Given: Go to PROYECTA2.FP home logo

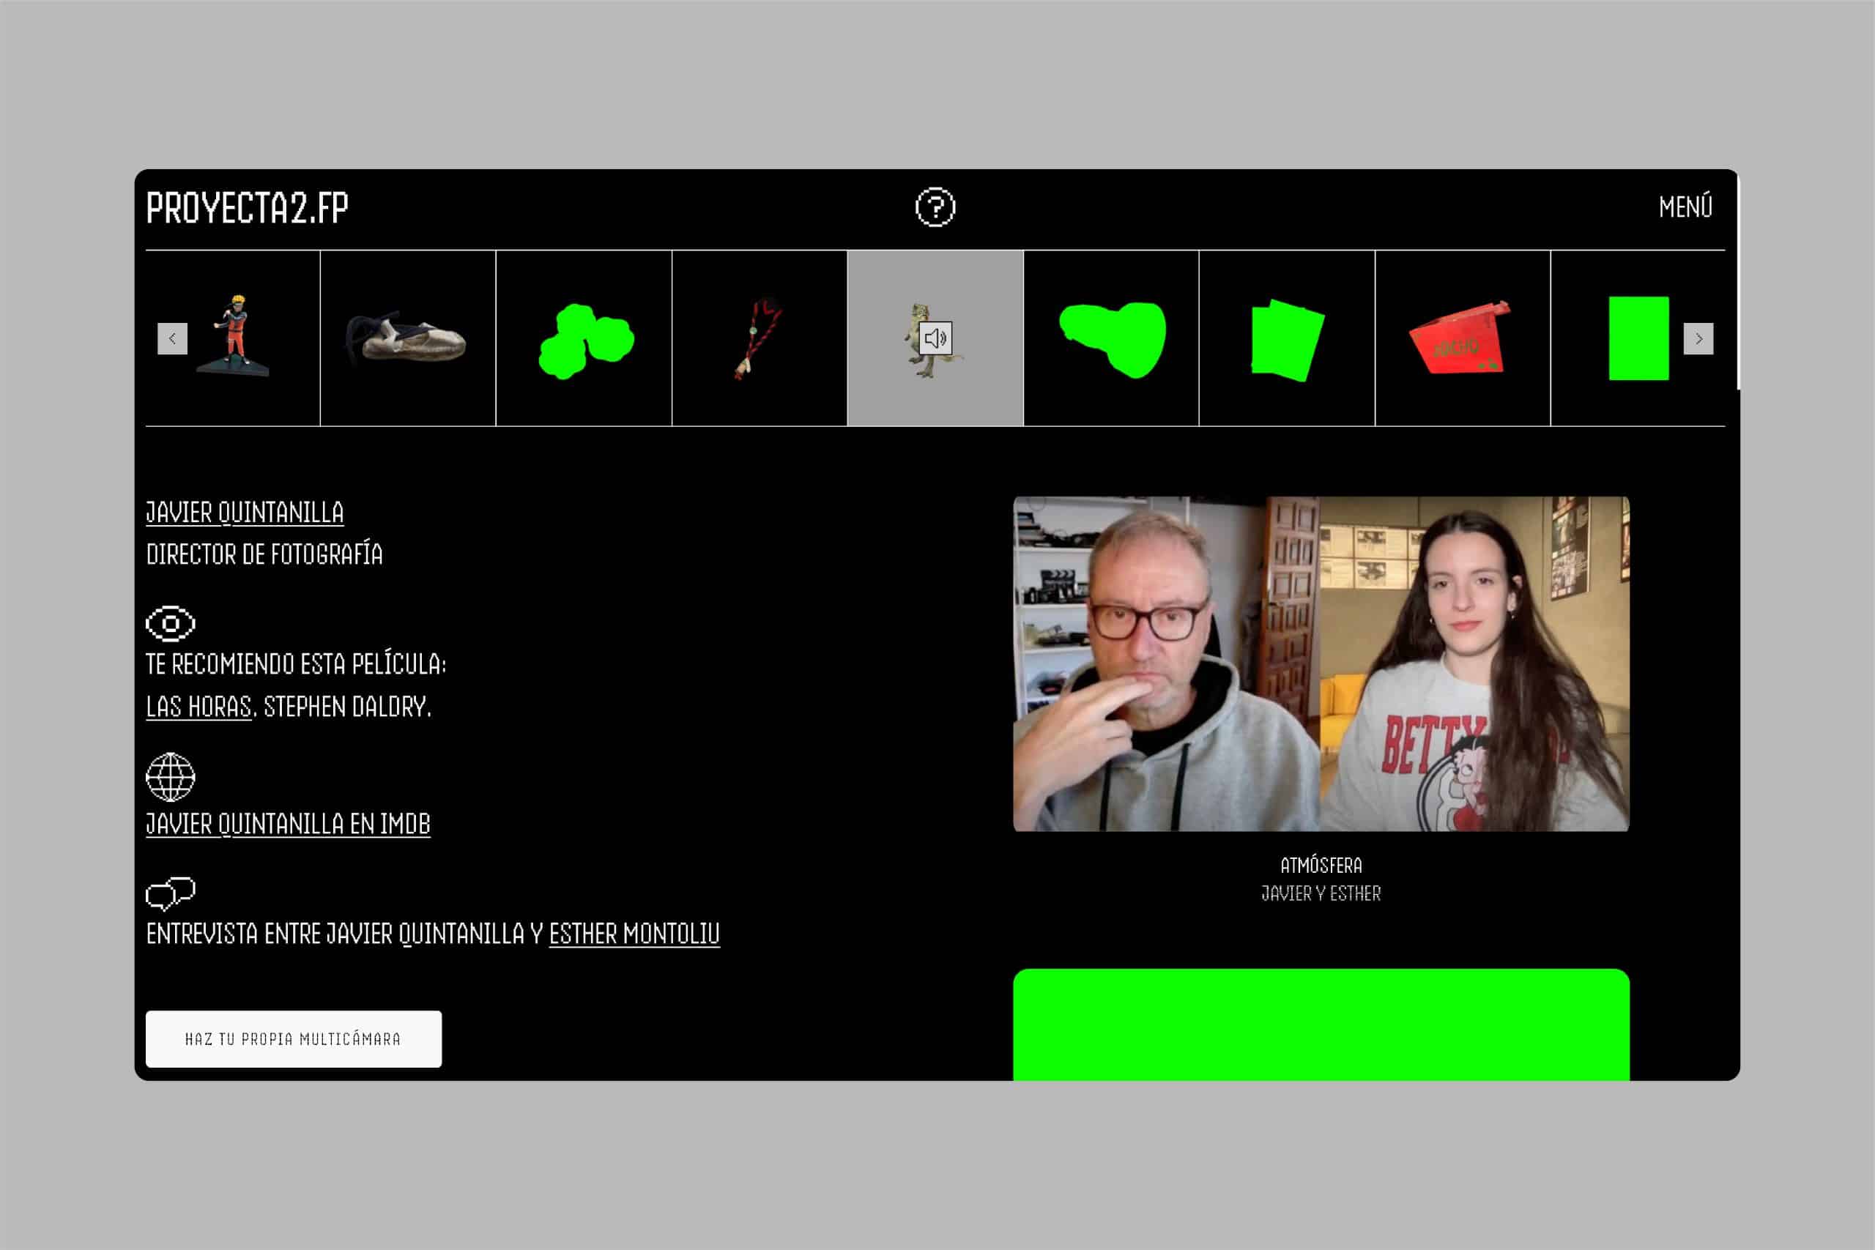Looking at the screenshot, I should point(247,208).
